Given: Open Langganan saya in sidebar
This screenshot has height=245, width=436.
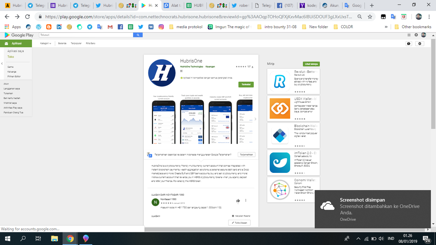Looking at the screenshot, I should 12,88.
